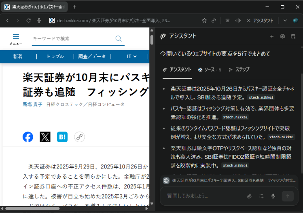Image resolution: width=303 pixels, height=213 pixels.
Task: Start a new assistant chat with plus
Action: tap(272, 36)
